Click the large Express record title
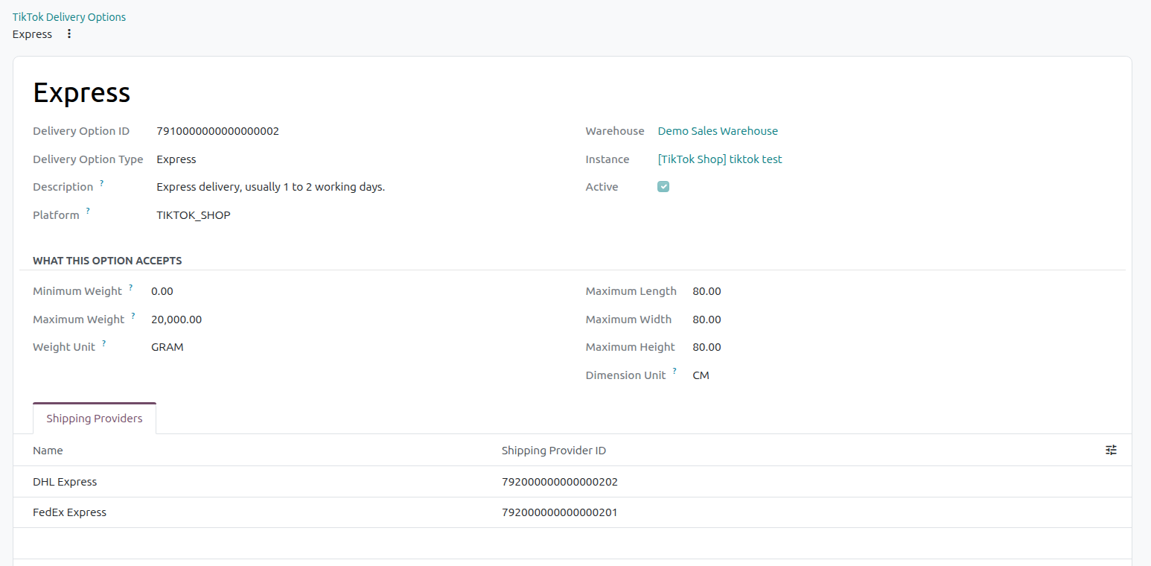Image resolution: width=1151 pixels, height=566 pixels. point(82,92)
